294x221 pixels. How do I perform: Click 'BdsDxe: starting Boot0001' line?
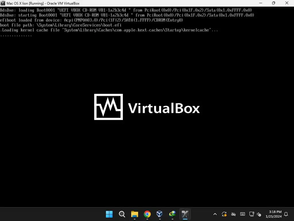pos(127,15)
